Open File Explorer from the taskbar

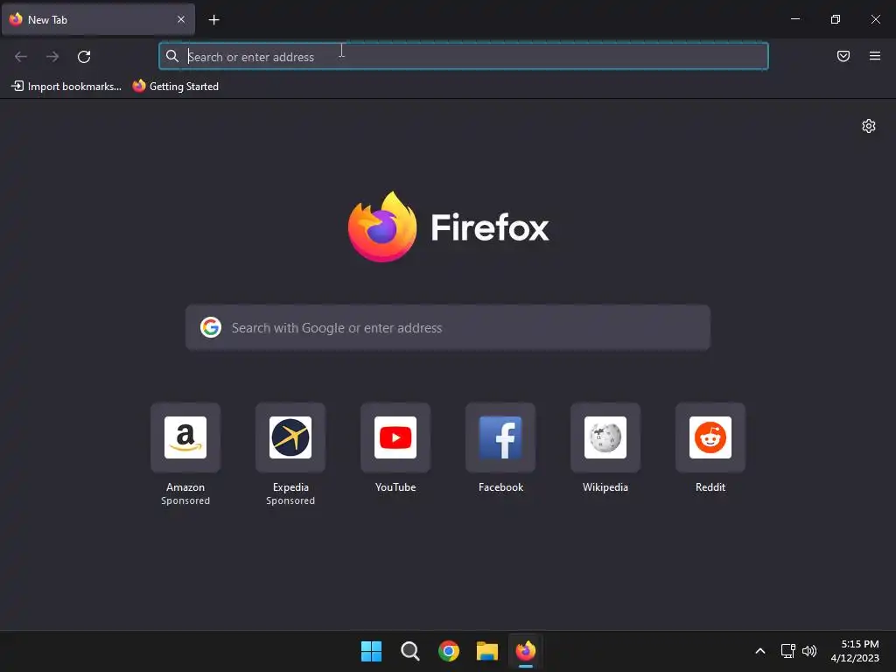point(487,651)
